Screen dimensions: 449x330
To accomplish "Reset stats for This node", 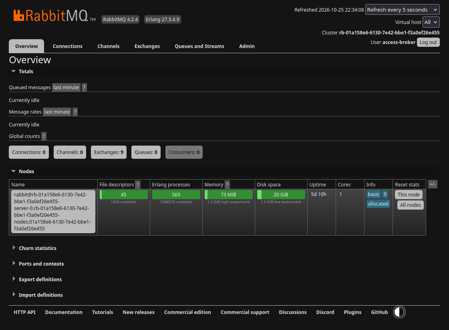I will 409,194.
